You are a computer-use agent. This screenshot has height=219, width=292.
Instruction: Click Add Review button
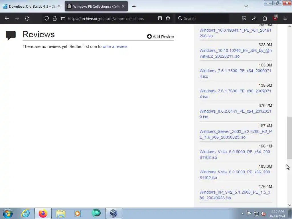click(x=160, y=37)
